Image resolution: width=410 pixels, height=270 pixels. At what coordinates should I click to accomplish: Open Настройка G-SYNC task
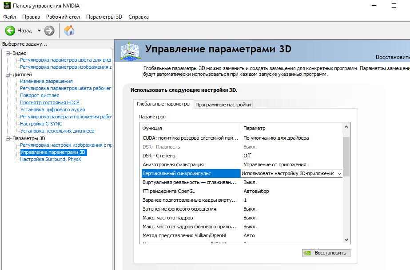(x=41, y=124)
